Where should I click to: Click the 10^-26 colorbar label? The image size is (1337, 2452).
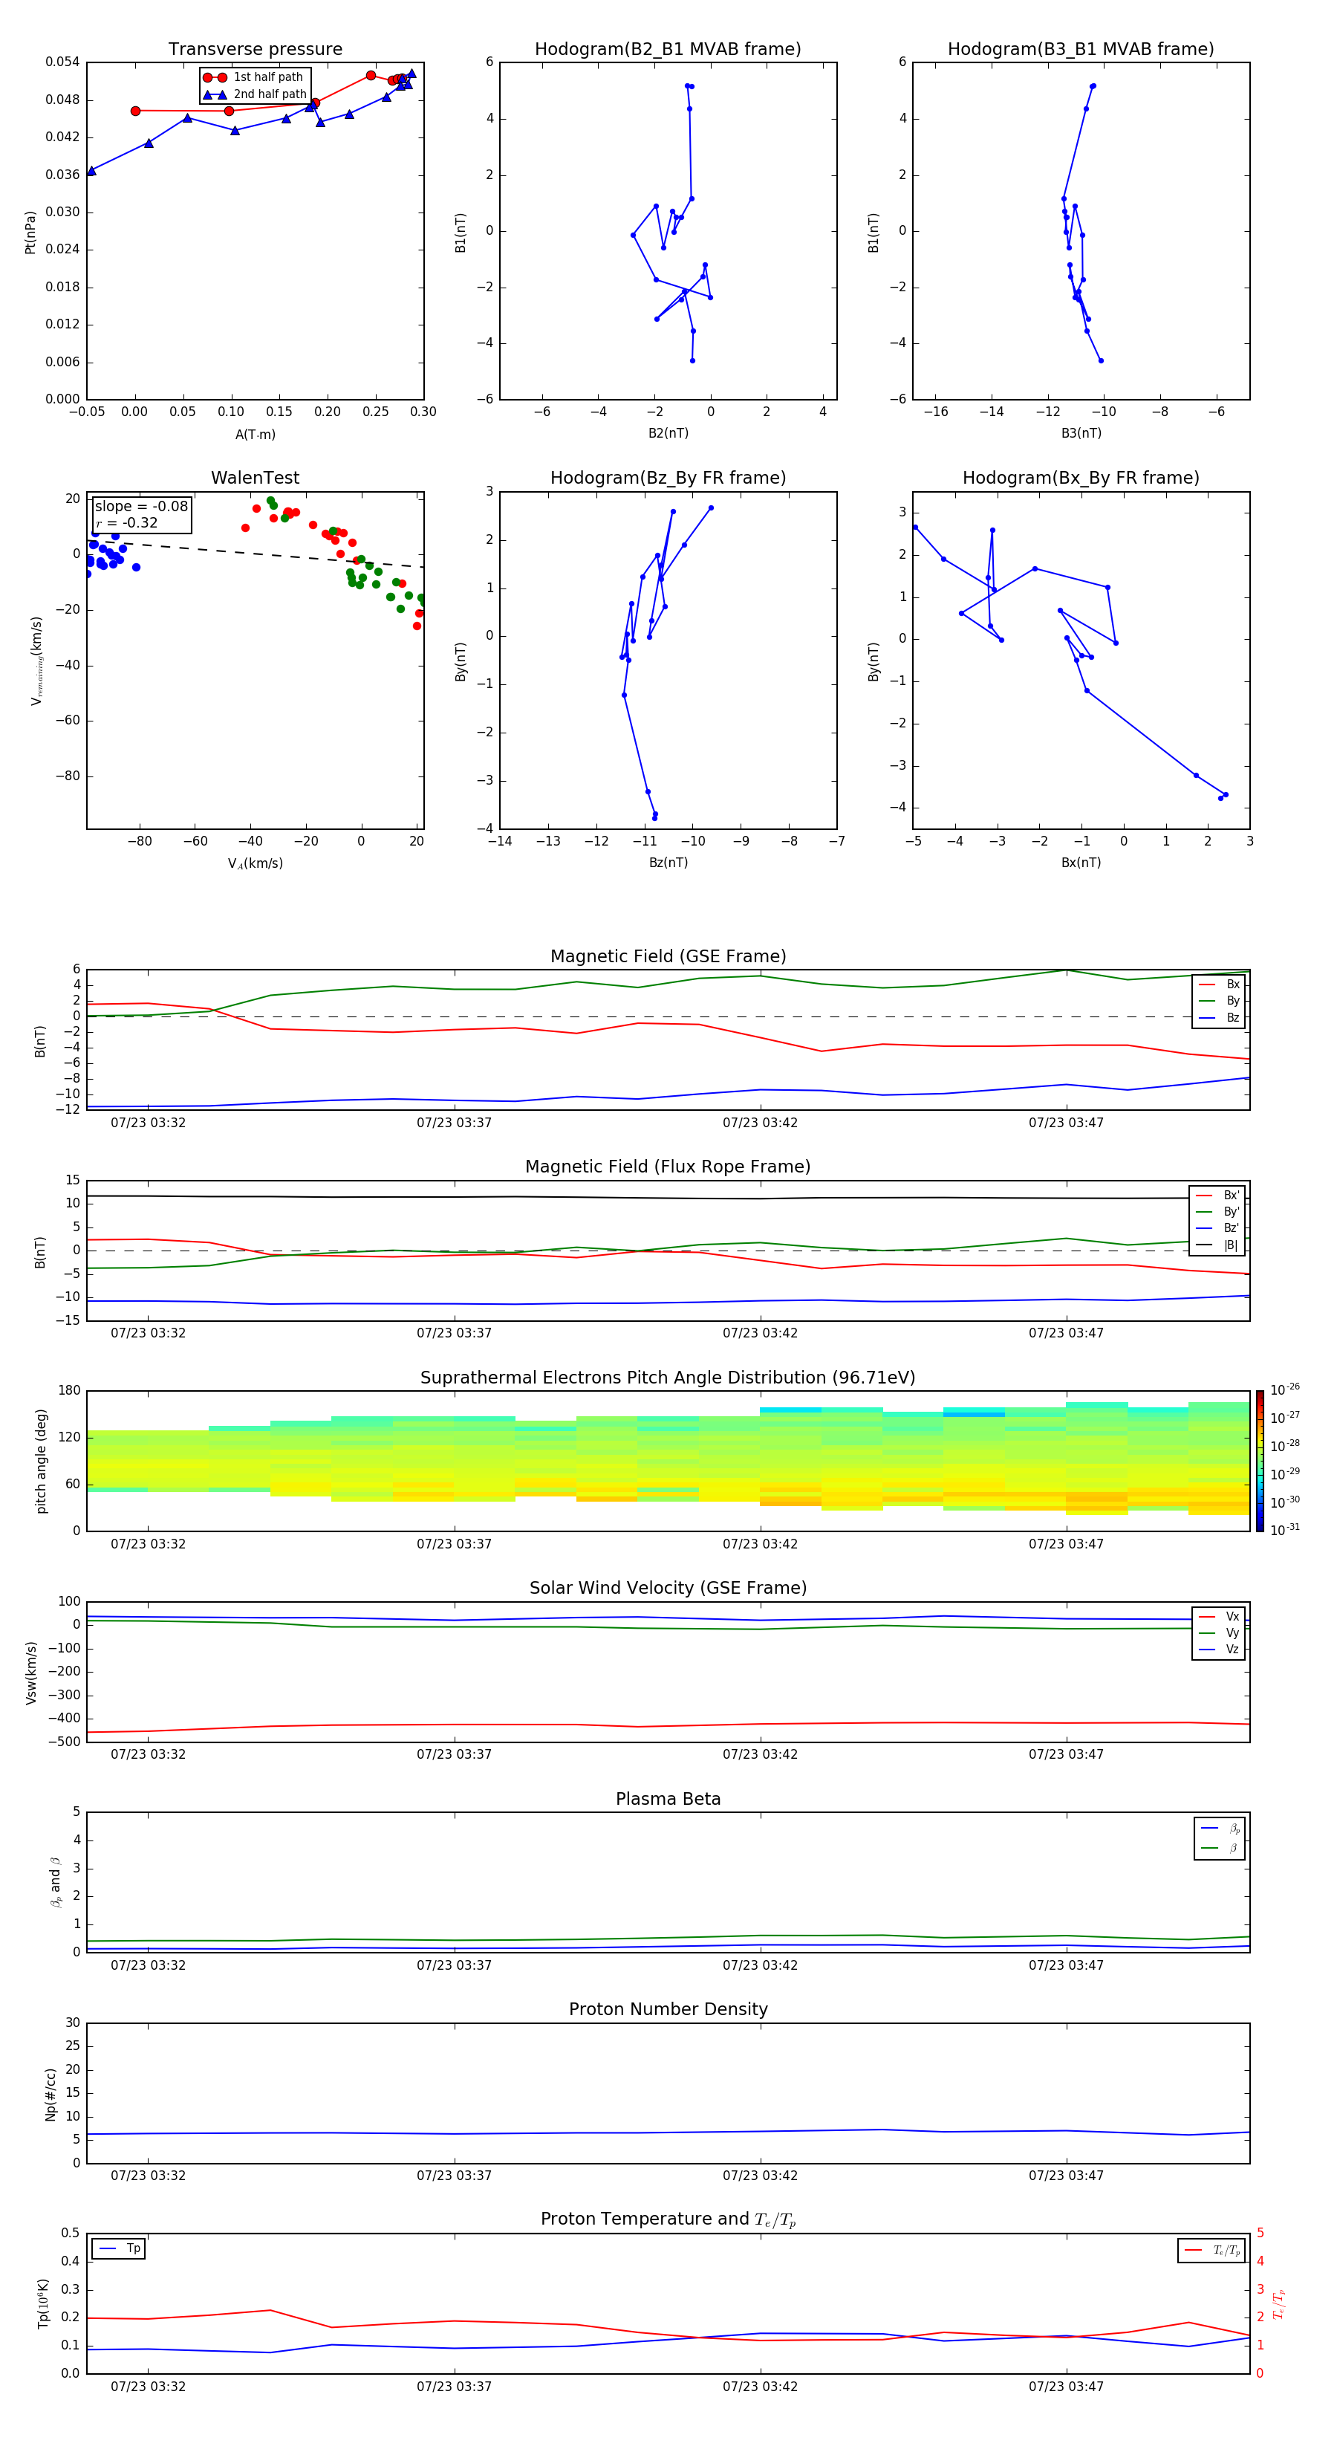click(1285, 1389)
